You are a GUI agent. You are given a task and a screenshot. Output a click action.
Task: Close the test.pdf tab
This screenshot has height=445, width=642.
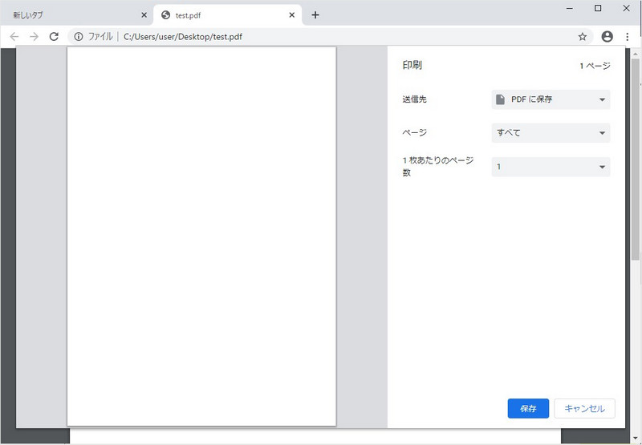tap(292, 15)
